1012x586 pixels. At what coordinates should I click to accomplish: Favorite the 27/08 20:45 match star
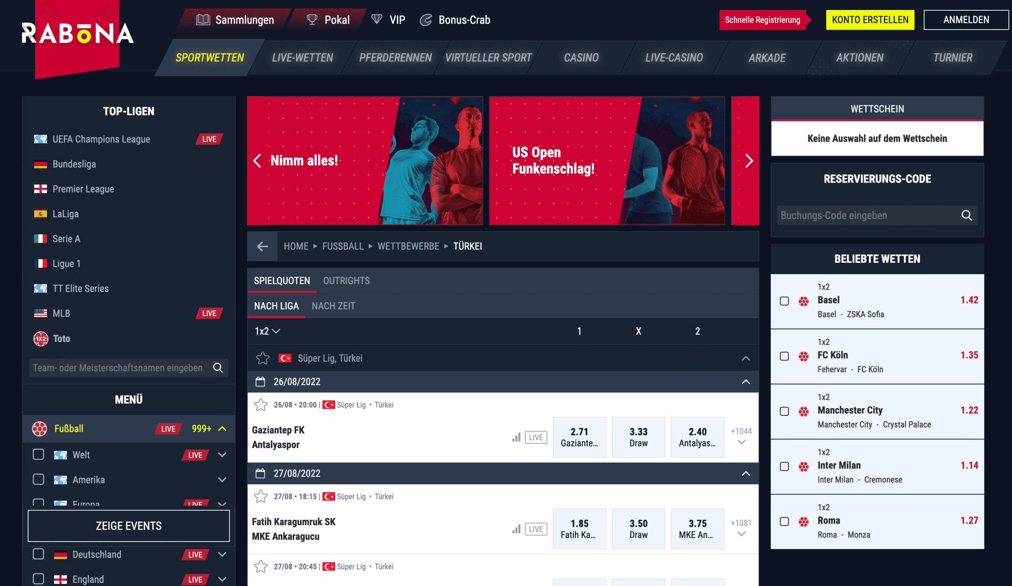pyautogui.click(x=261, y=566)
